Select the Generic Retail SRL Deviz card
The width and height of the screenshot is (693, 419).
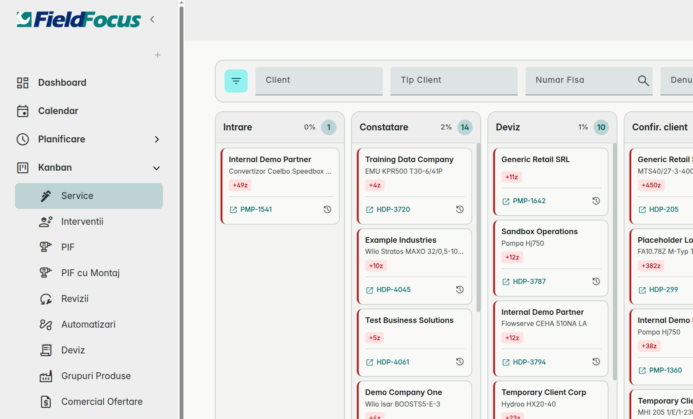551,182
